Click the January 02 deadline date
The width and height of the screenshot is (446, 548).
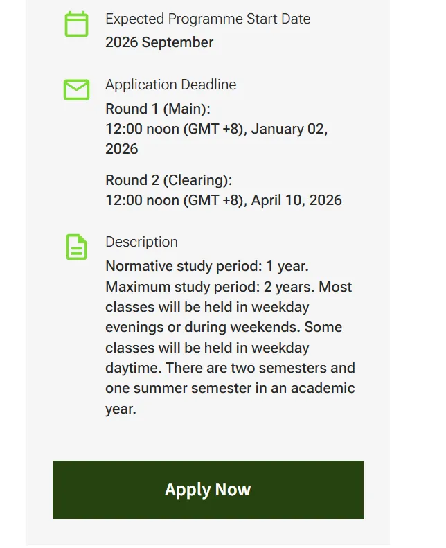pos(289,129)
